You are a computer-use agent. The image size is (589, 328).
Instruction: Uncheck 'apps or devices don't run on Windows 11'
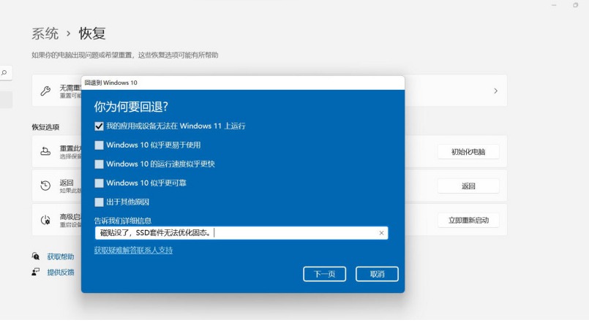[x=99, y=126]
